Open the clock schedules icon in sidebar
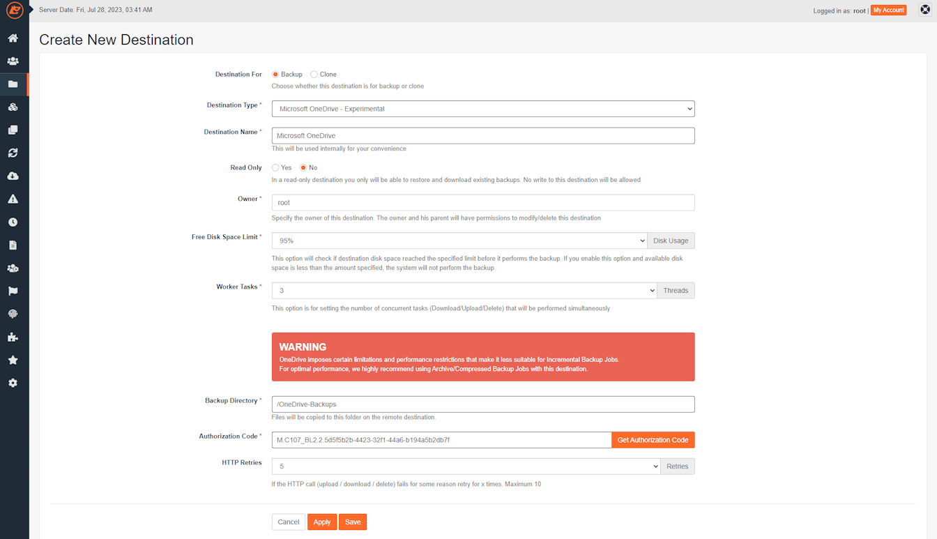The image size is (937, 539). (x=13, y=222)
